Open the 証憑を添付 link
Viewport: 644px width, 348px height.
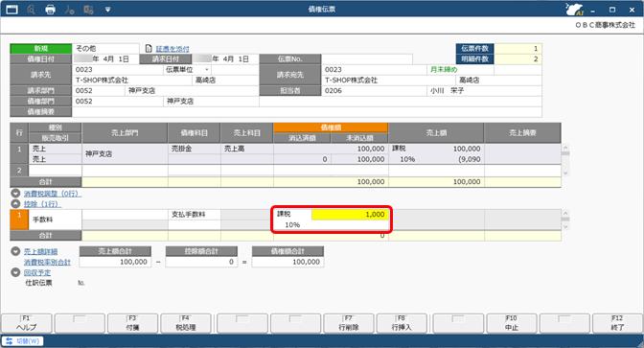point(172,49)
